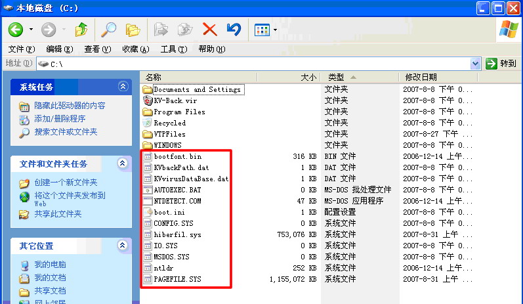This screenshot has width=523, height=304.
Task: Click the 配置设置 type cell
Action: click(340, 212)
